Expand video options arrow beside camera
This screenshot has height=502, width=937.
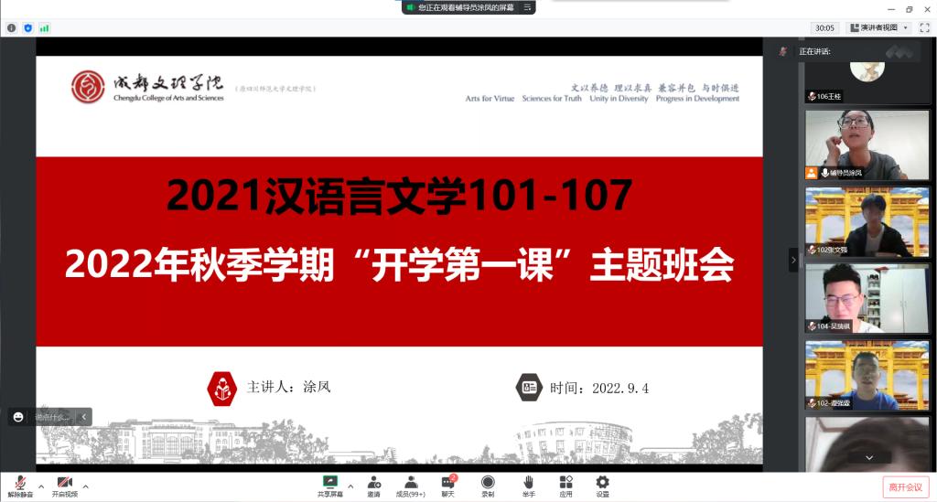(x=86, y=486)
